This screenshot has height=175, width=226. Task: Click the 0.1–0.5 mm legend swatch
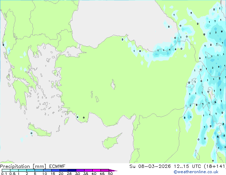[x=6, y=170]
